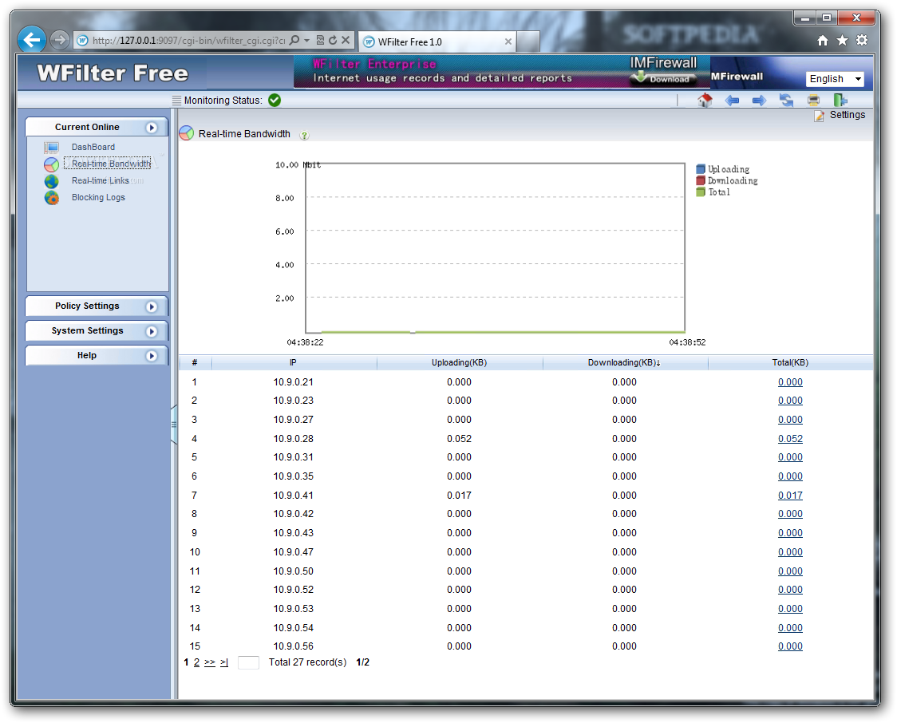Open total 0.017 link for 10.9.0.41
Image resolution: width=897 pixels, height=723 pixels.
[x=790, y=496]
